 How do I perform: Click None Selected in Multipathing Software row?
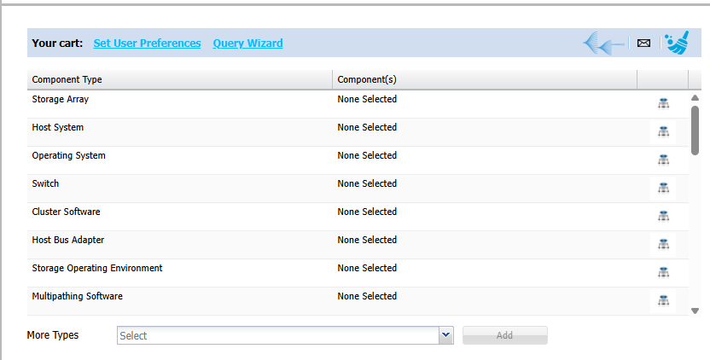(x=367, y=296)
